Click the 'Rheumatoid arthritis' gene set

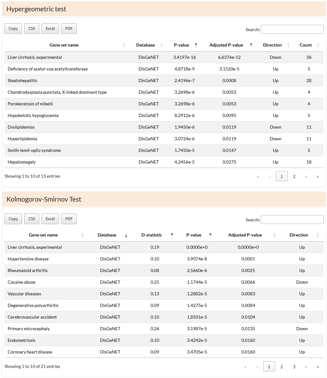pos(28,270)
